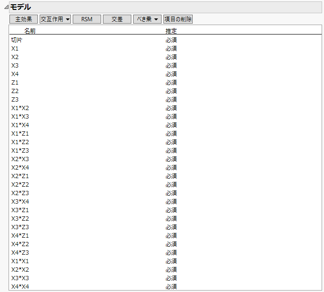
Task: Click the 項目の削除 button
Action: point(178,19)
